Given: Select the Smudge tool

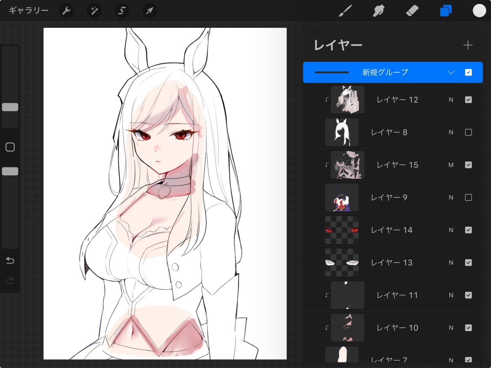Looking at the screenshot, I should click(x=378, y=11).
